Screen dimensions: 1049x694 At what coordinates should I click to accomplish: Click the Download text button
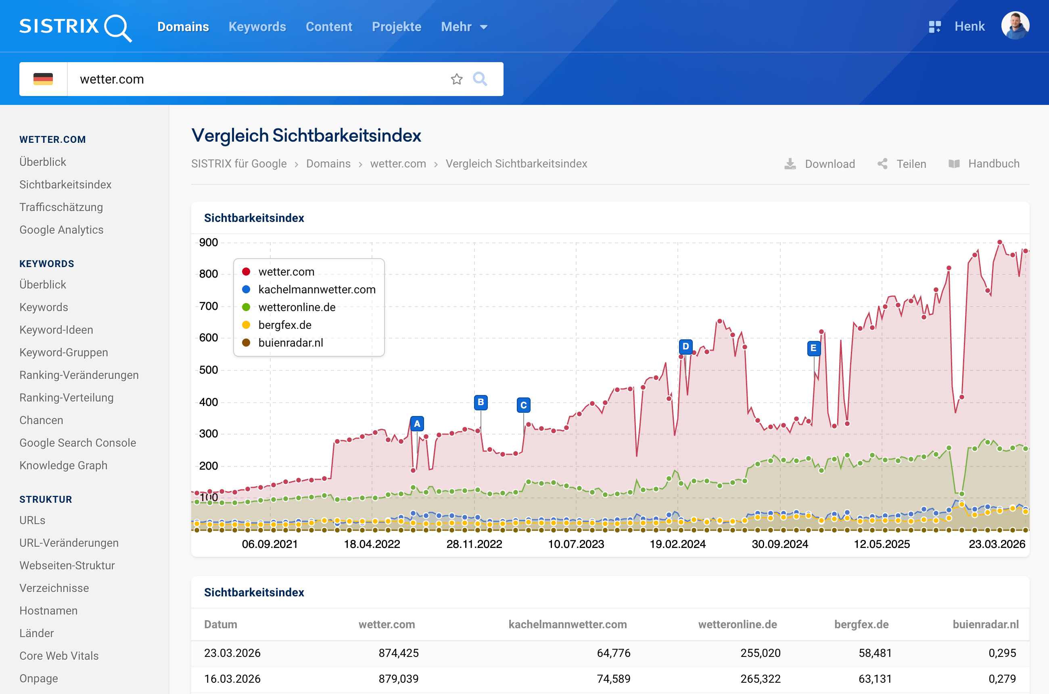point(830,164)
